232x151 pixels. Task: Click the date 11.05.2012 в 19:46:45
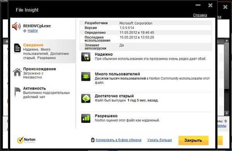137,33
